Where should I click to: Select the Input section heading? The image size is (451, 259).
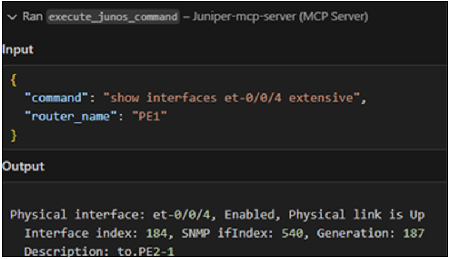(18, 50)
